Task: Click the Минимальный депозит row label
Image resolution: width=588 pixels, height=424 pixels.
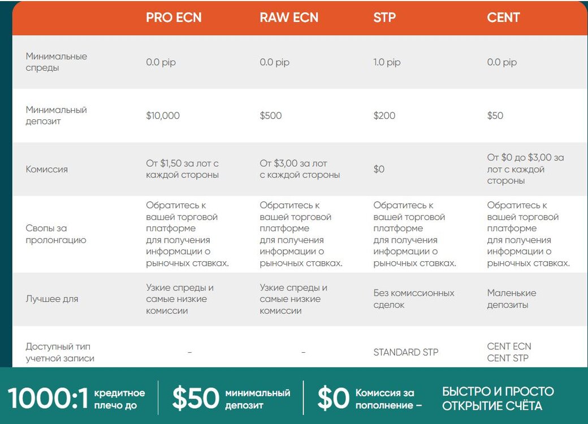Action: [56, 115]
